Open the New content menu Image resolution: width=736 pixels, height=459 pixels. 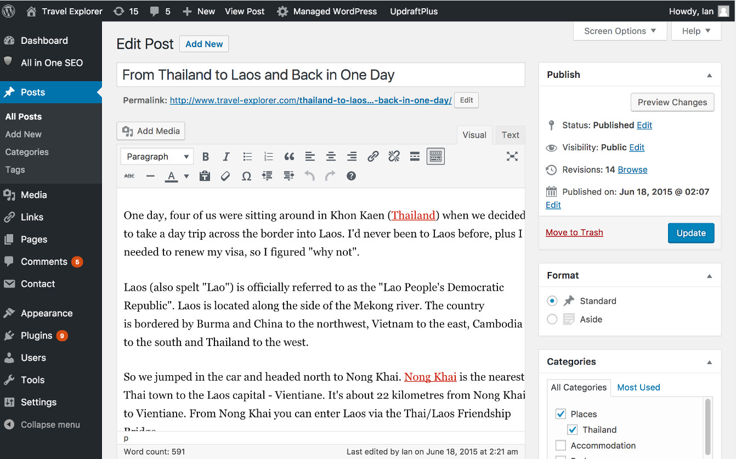[x=199, y=11]
